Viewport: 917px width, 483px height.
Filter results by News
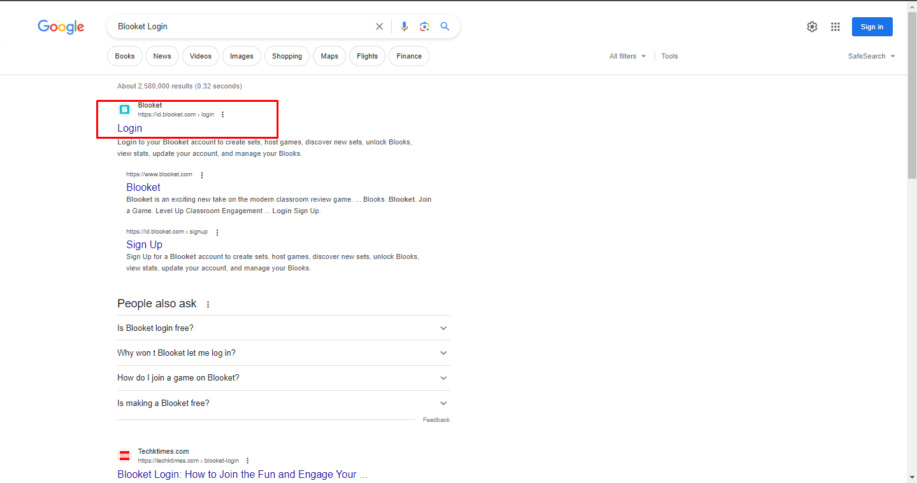click(x=162, y=56)
